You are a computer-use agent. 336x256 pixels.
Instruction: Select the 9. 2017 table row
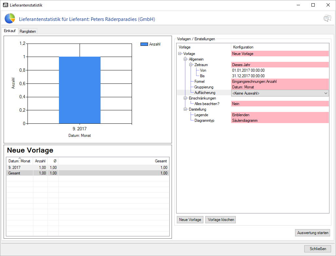point(88,168)
